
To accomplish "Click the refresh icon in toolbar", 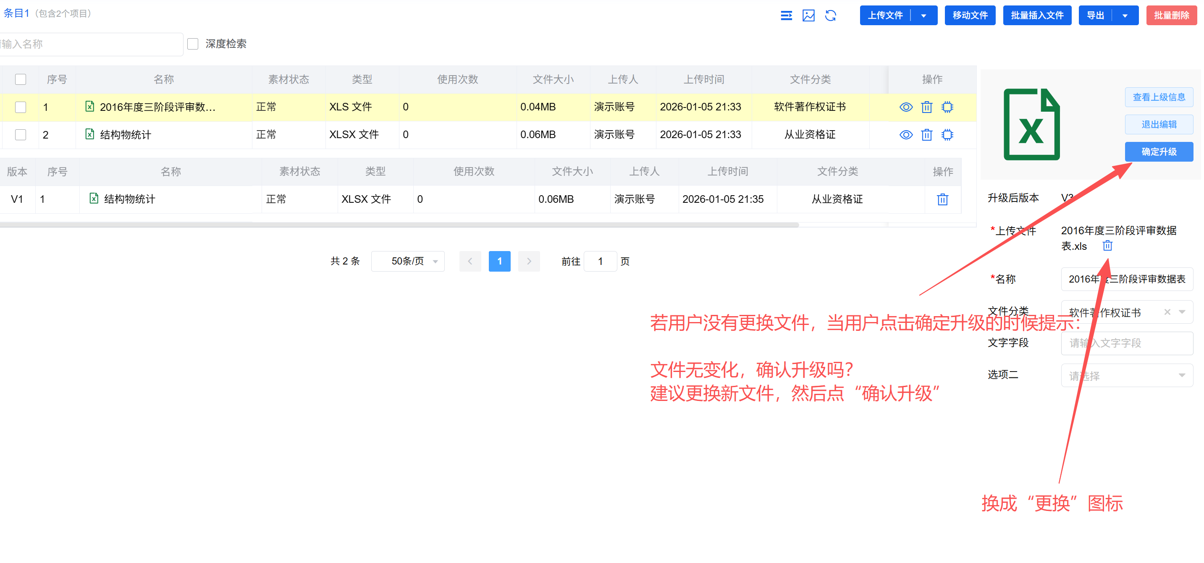I will point(830,16).
